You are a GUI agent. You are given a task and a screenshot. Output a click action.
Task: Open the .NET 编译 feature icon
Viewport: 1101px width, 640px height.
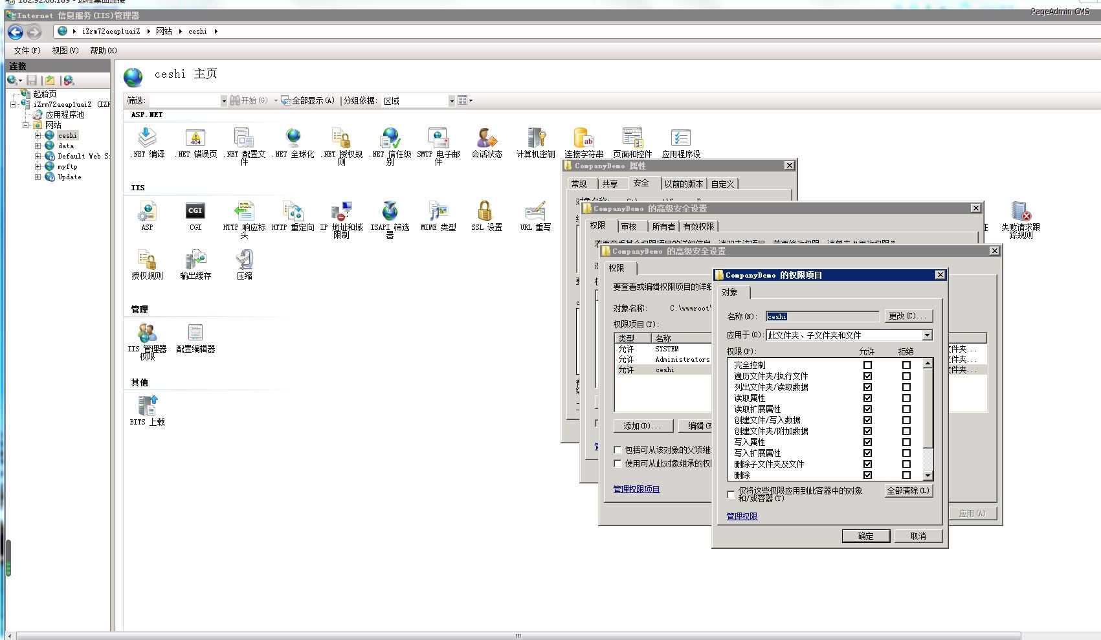148,138
